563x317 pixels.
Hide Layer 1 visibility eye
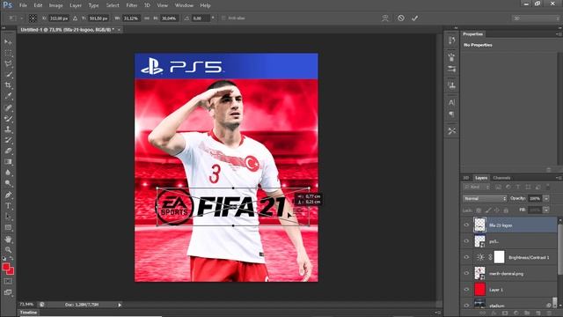tap(466, 290)
